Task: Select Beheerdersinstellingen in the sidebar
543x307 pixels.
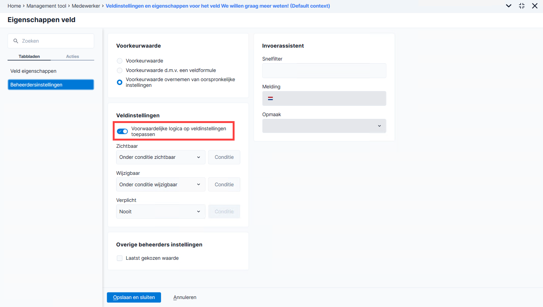Action: click(51, 85)
